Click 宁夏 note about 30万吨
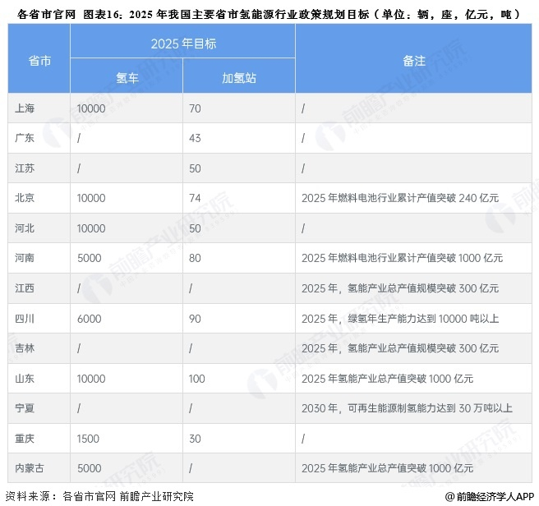539x506 pixels. (x=407, y=408)
